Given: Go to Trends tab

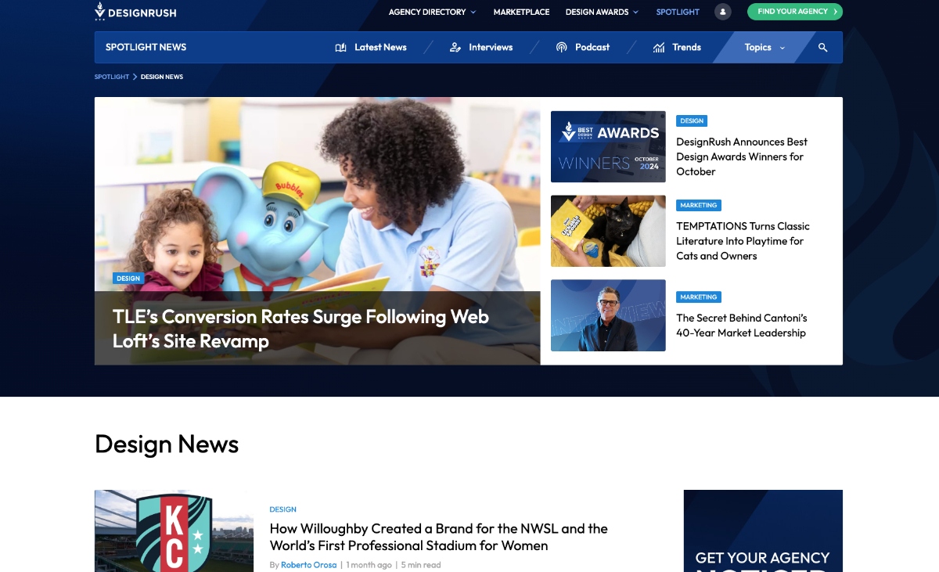Looking at the screenshot, I should (x=677, y=48).
